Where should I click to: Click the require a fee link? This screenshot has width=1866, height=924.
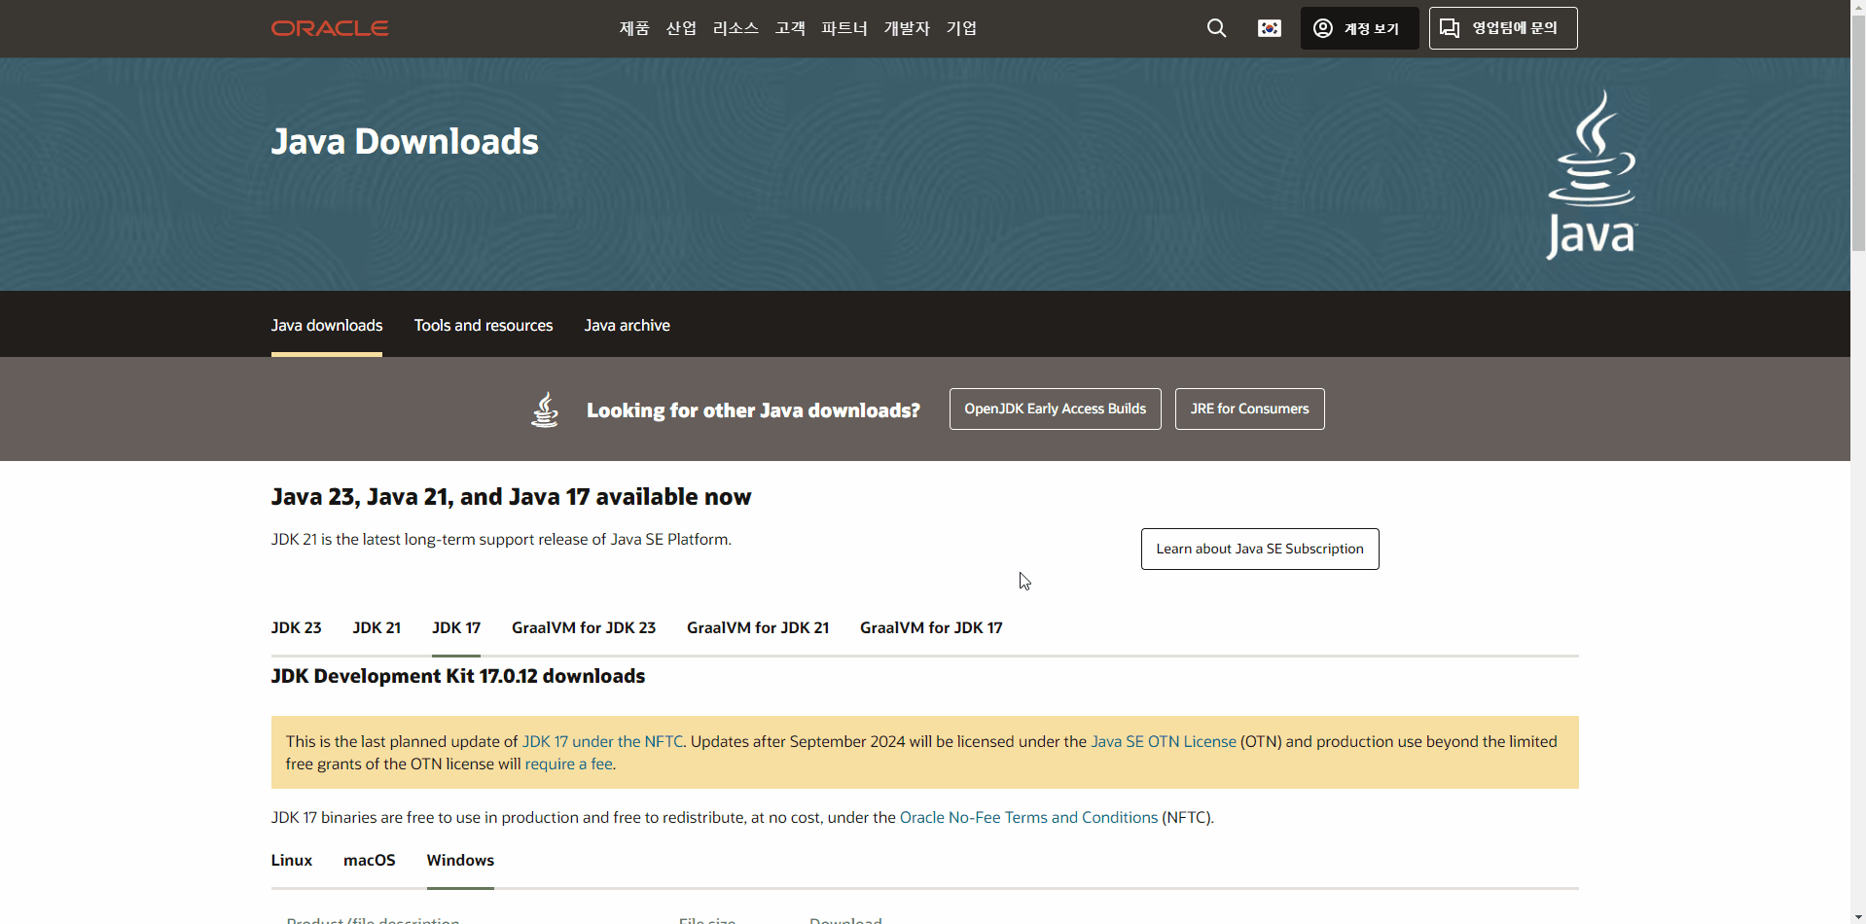pos(569,764)
